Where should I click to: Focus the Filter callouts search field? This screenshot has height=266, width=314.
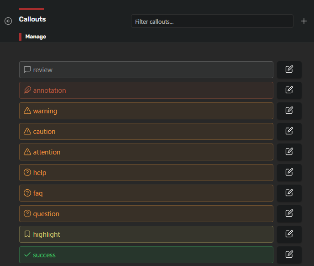tap(212, 21)
